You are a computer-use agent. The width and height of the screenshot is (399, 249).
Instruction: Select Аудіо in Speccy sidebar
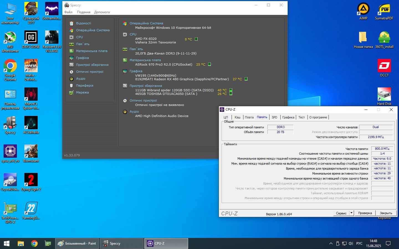pos(81,79)
